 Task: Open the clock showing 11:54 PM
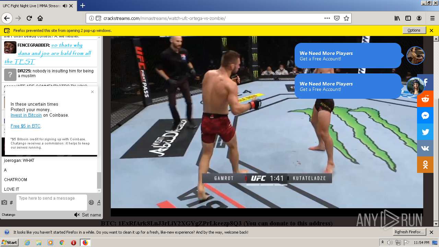422,243
